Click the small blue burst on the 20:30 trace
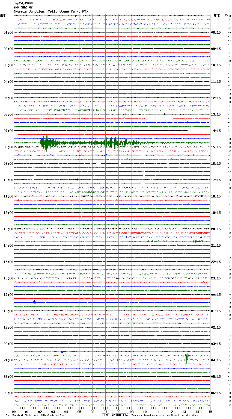The height and width of the screenshot is (419, 232). (62, 352)
